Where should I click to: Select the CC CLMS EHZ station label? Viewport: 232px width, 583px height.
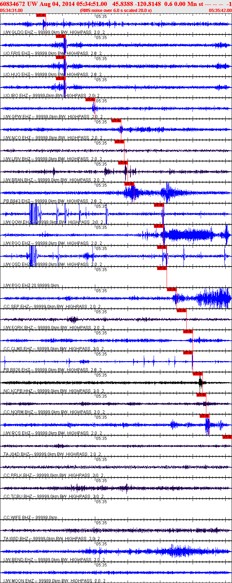54,349
